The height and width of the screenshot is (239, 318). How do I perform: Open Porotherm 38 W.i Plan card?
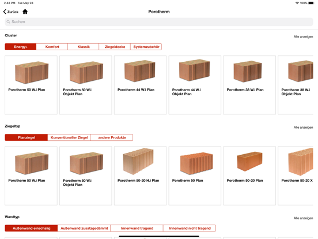coord(249,85)
